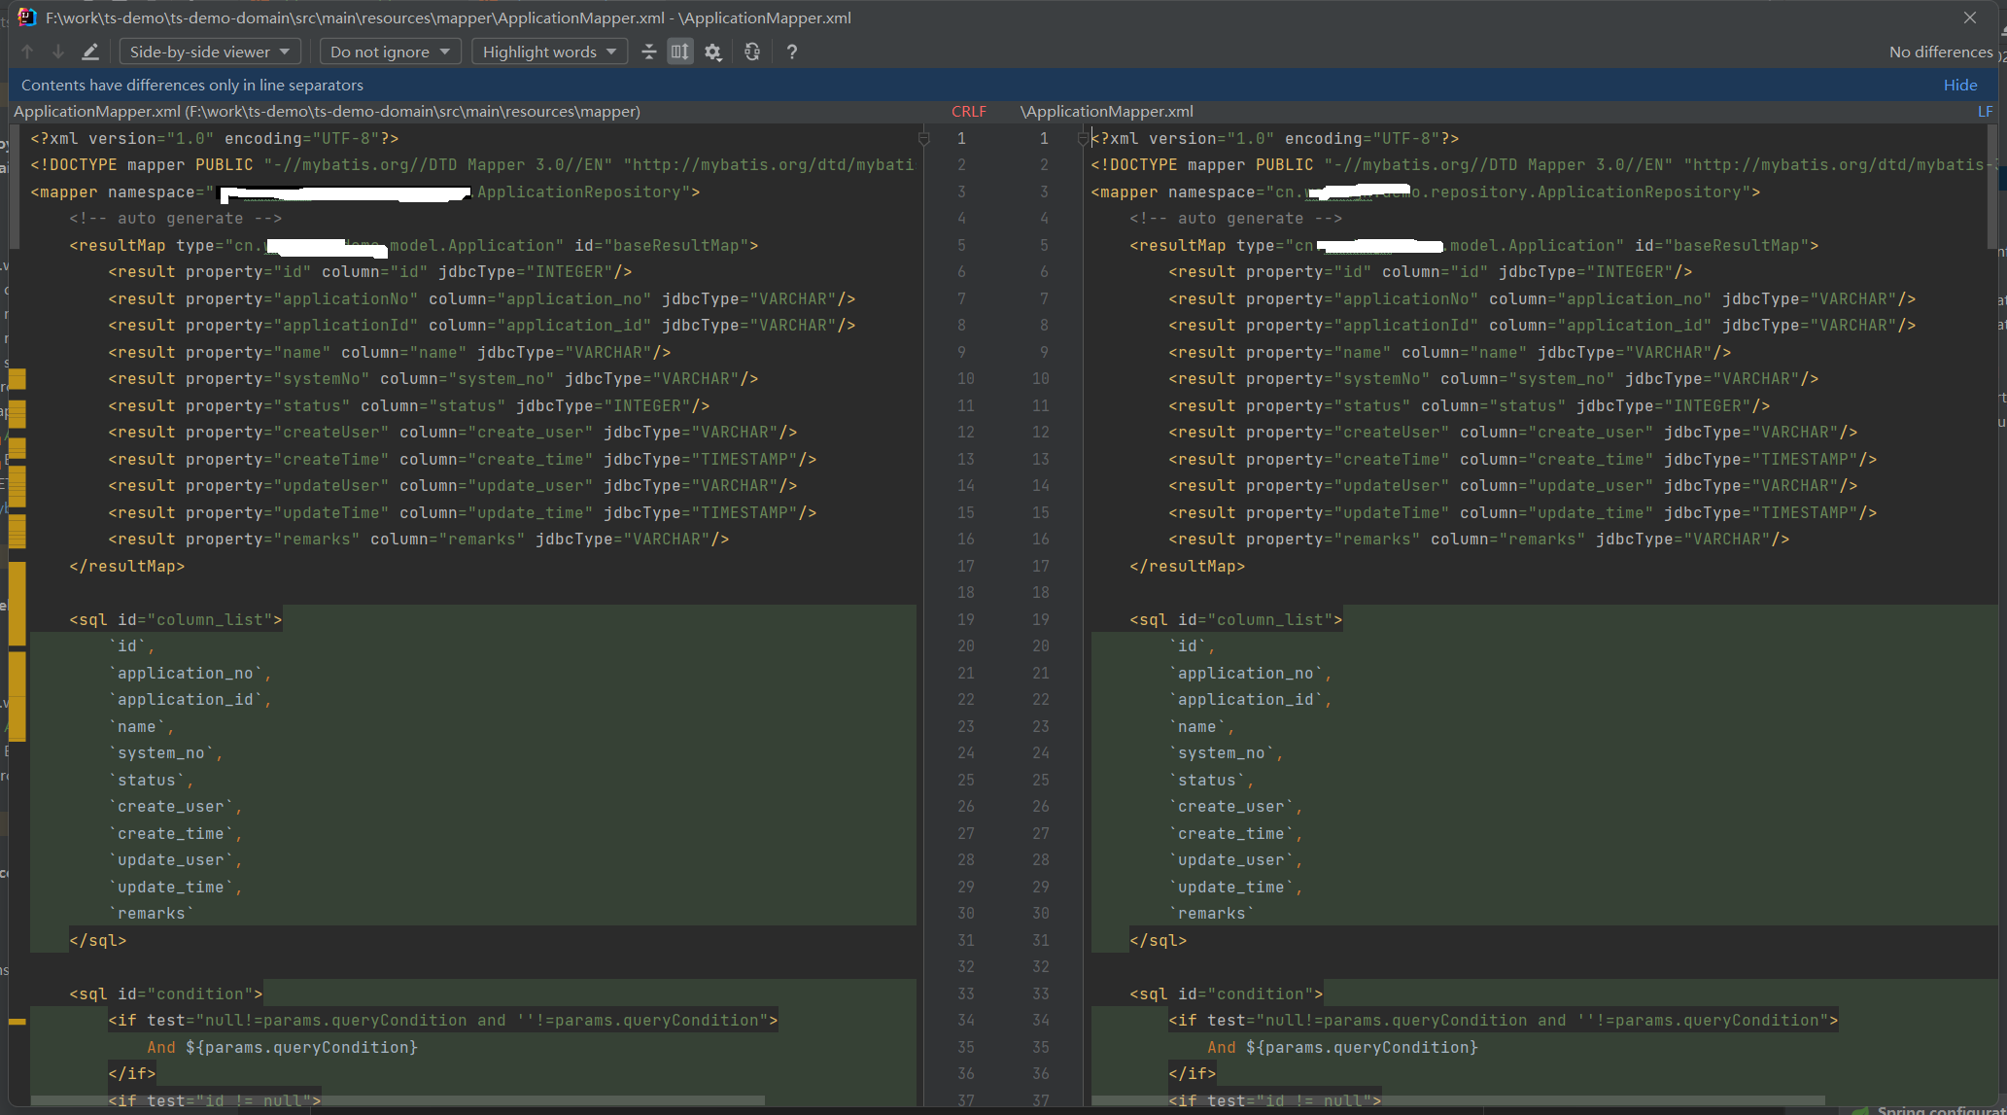Click the right pane horizontal scrollbar
Screen dimensions: 2007x1115
(1458, 1100)
